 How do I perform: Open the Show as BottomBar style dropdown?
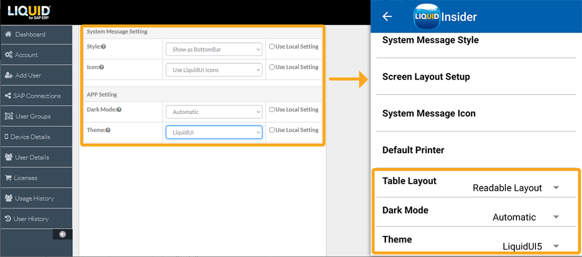coord(214,50)
